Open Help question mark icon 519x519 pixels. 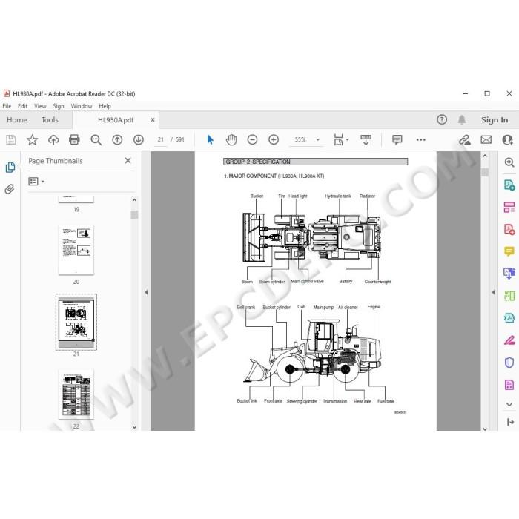[442, 119]
